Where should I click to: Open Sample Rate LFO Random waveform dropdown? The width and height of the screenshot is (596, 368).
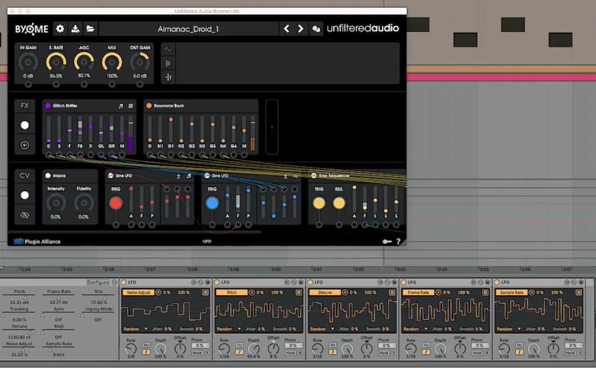pyautogui.click(x=509, y=329)
